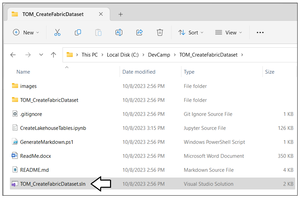The width and height of the screenshot is (300, 198).
Task: Select TOM_CreateFabricDataset.sln file name
Action: [x=53, y=184]
